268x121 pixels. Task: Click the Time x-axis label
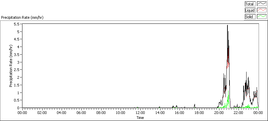point(140,118)
